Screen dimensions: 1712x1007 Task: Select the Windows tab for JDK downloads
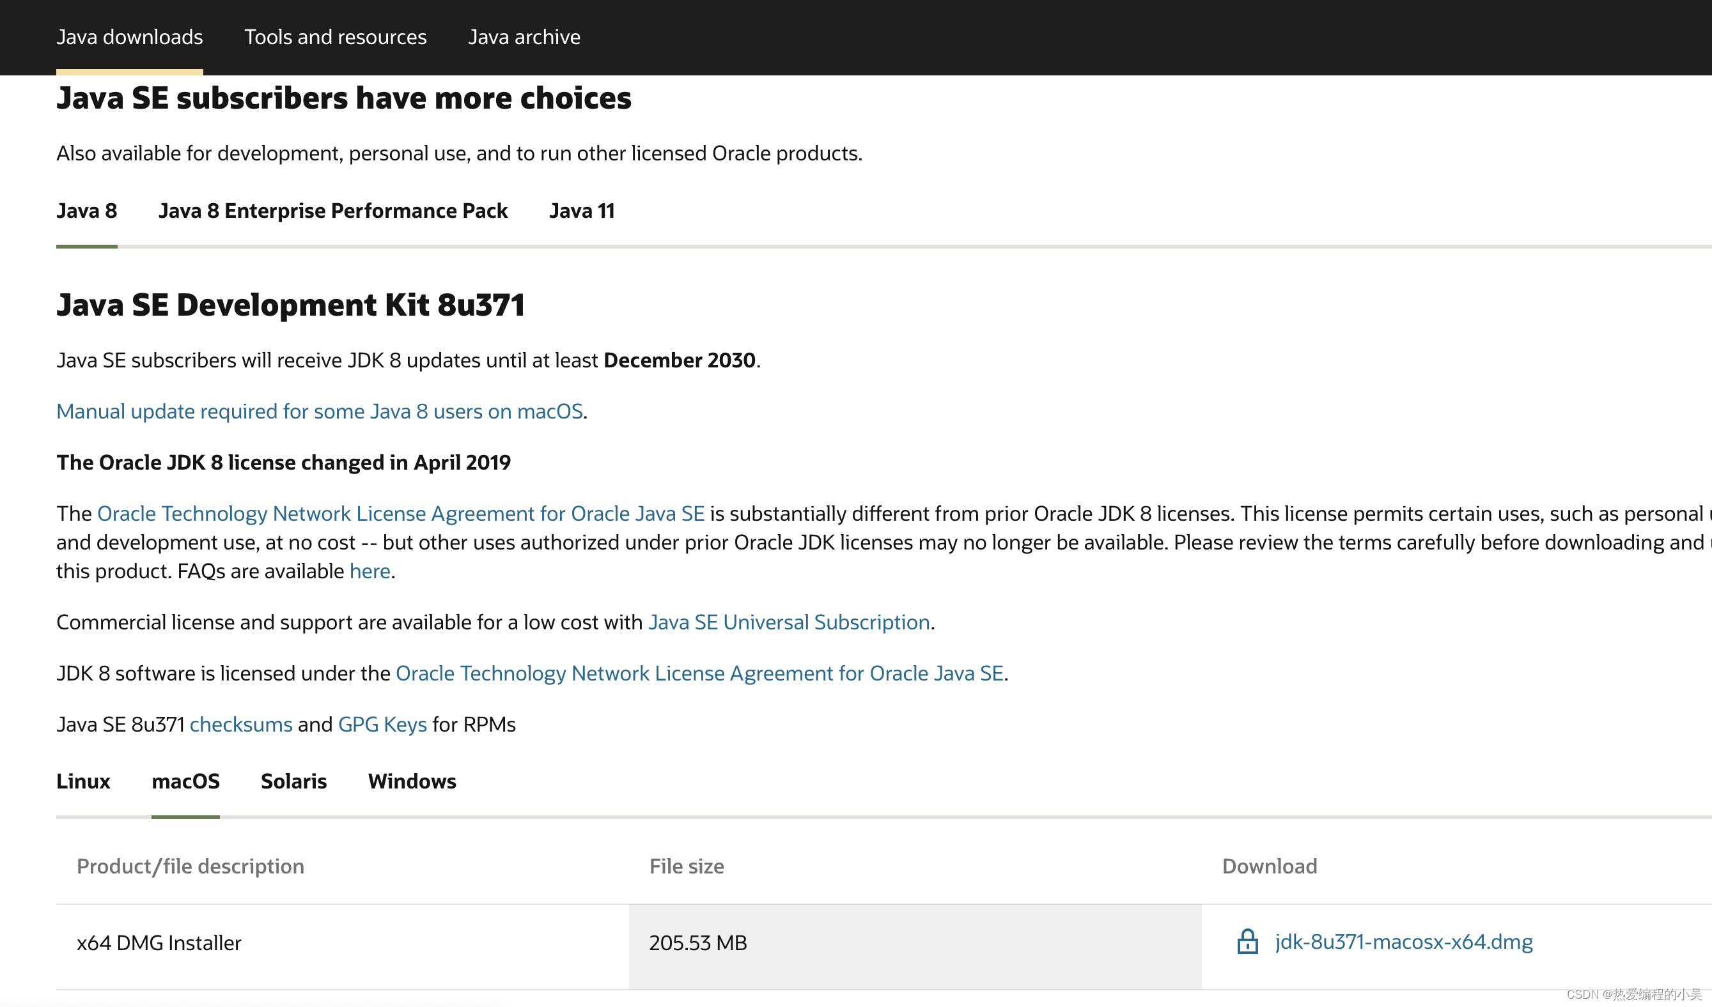tap(411, 780)
